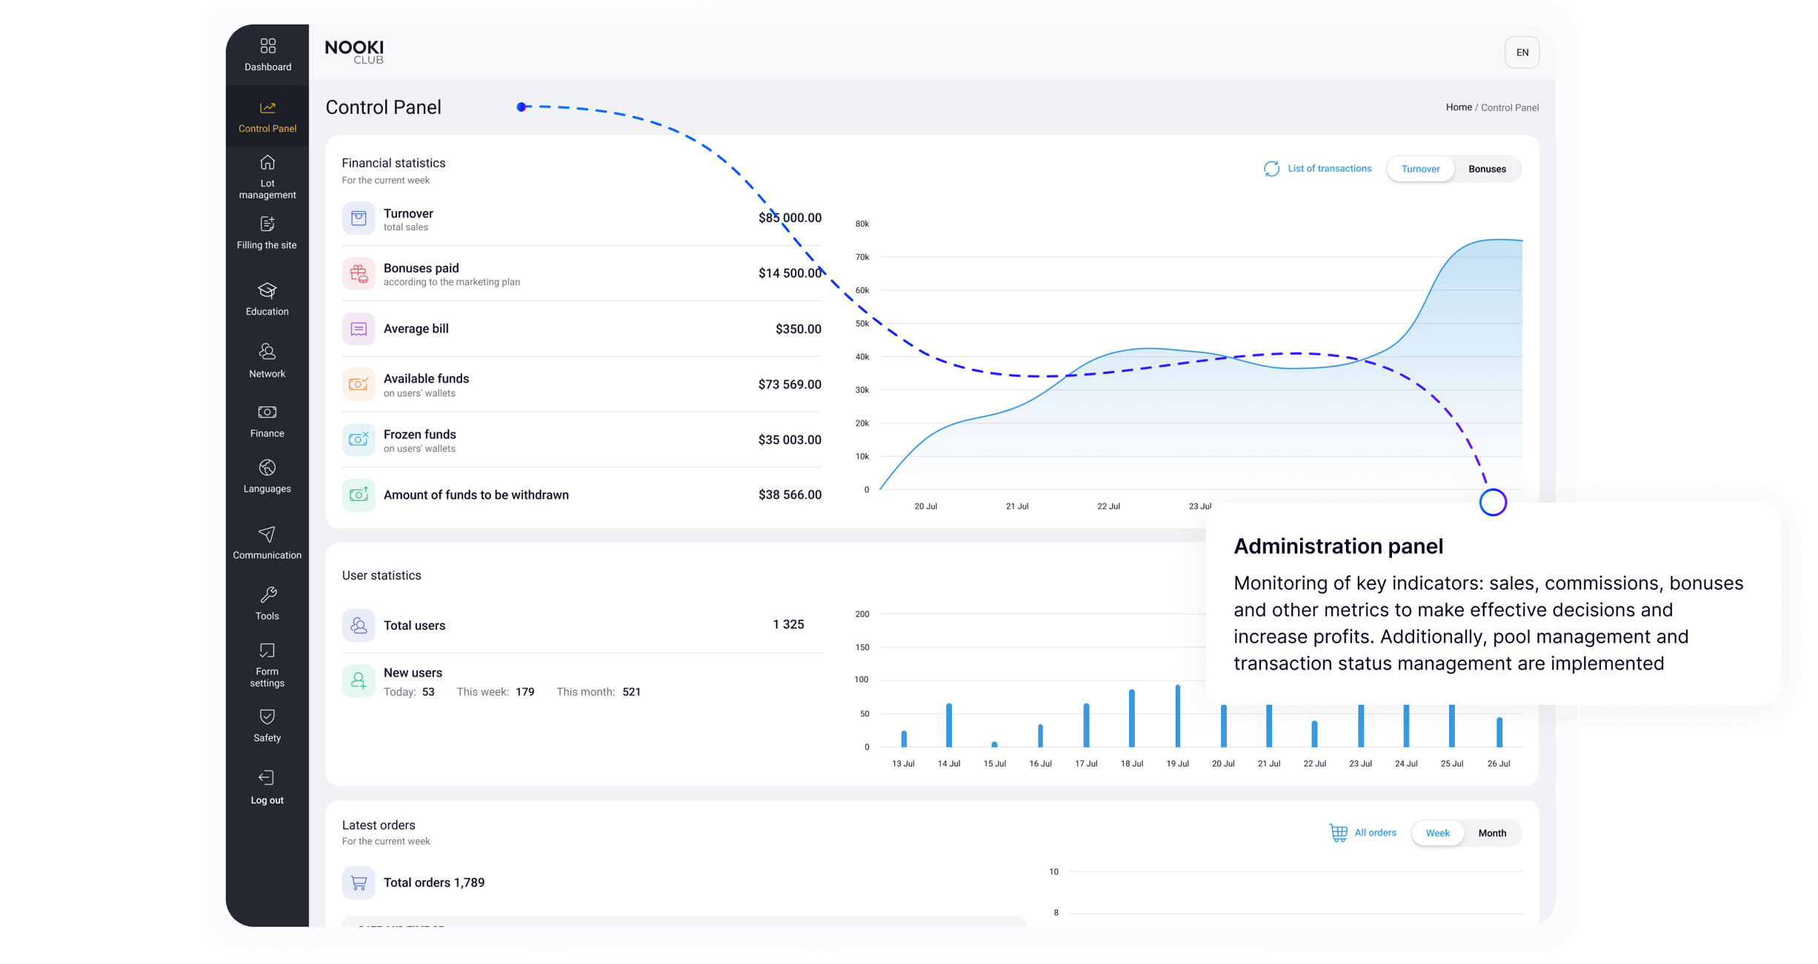1818x964 pixels.
Task: Click the Log out icon
Action: click(x=267, y=777)
